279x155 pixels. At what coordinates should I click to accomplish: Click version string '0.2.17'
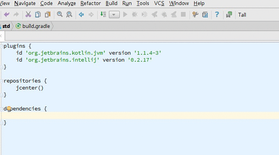[140, 60]
